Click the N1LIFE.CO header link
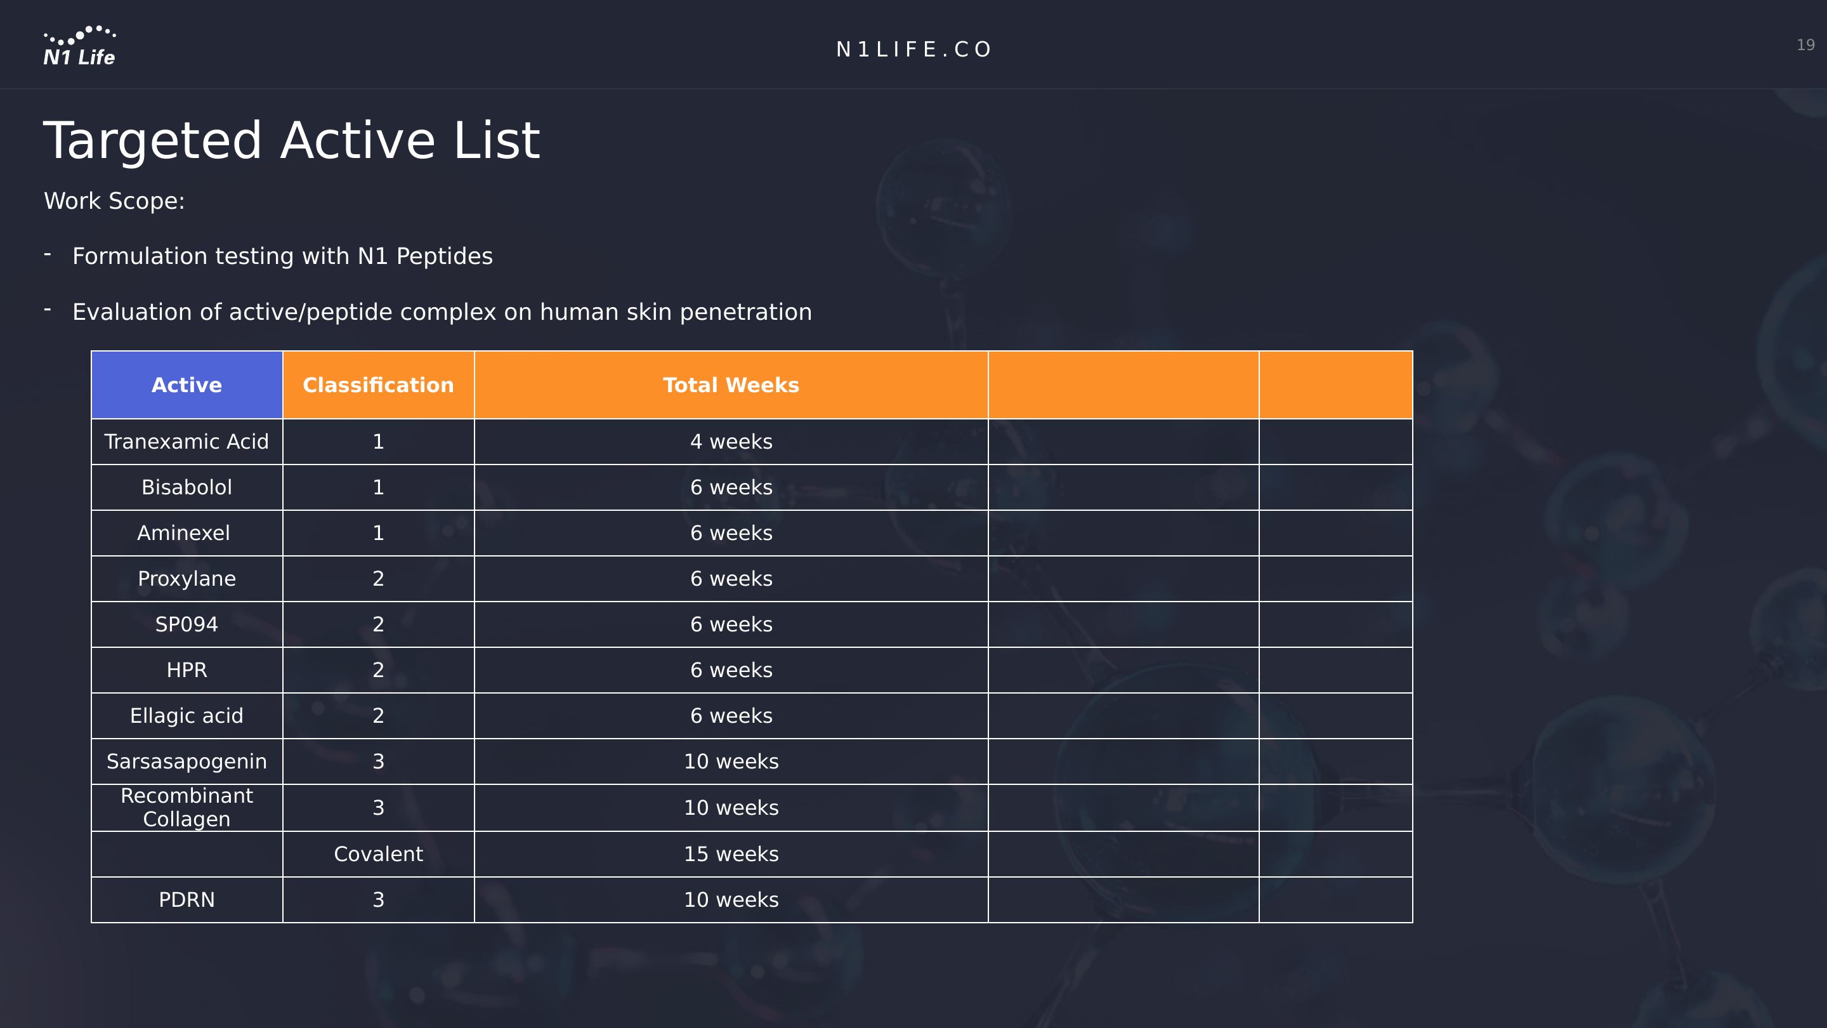 coord(913,49)
